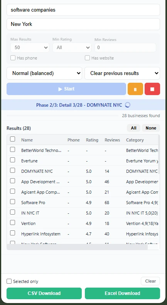Click the orange pause button

tap(135, 89)
